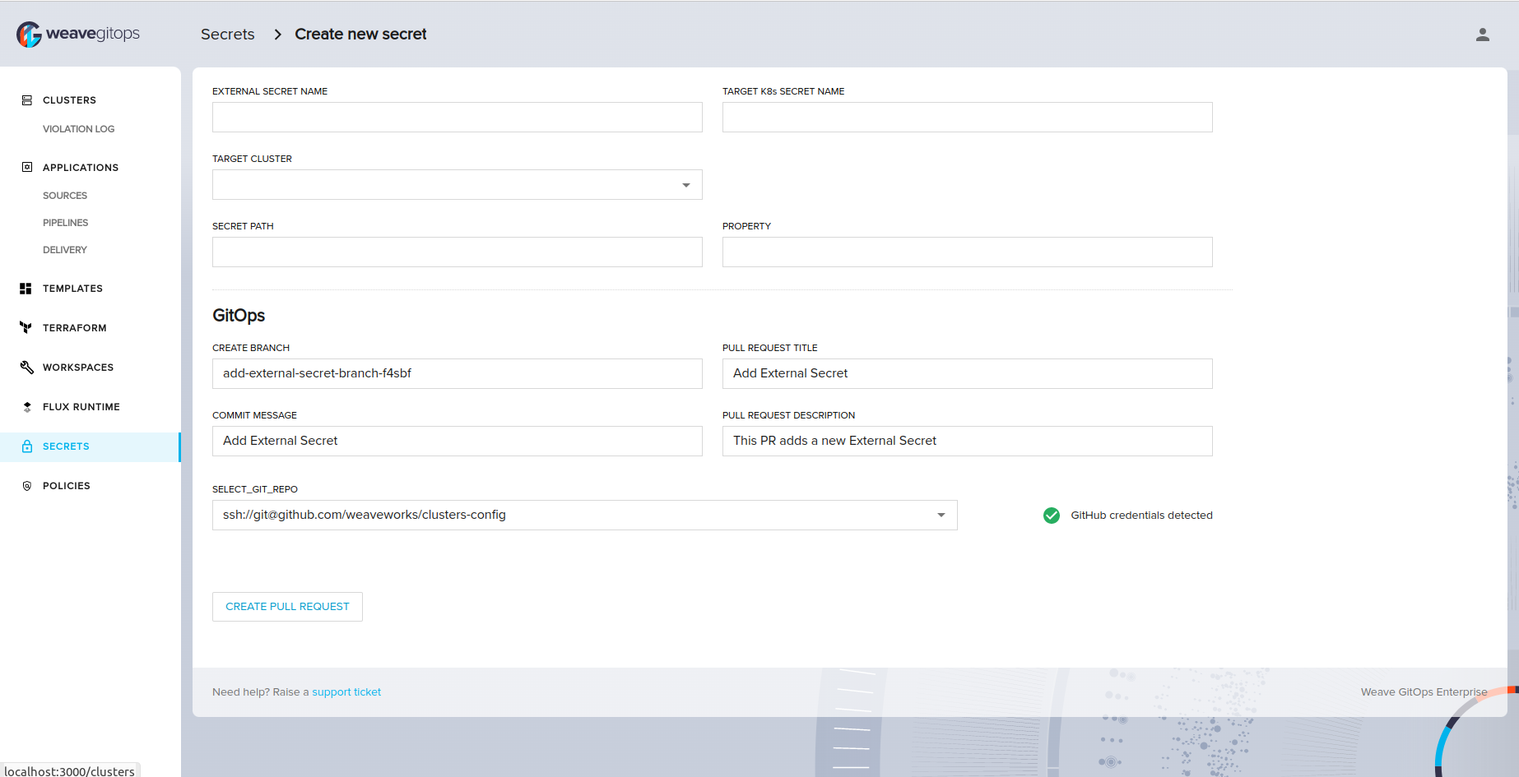1519x777 pixels.
Task: Focus the External Secret Name field
Action: [458, 118]
